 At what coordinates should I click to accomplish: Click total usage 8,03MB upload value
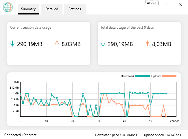(x=161, y=44)
